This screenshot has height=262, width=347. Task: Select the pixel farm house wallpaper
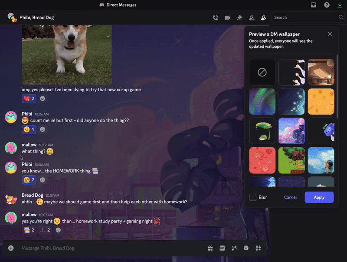coord(291,160)
